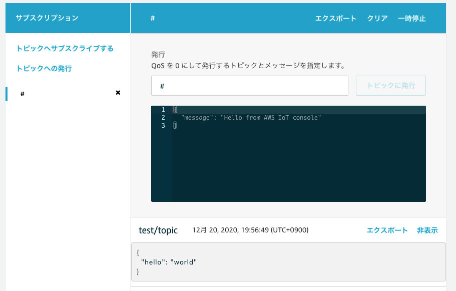Click the サブスクリプション panel header
This screenshot has width=456, height=291.
47,18
